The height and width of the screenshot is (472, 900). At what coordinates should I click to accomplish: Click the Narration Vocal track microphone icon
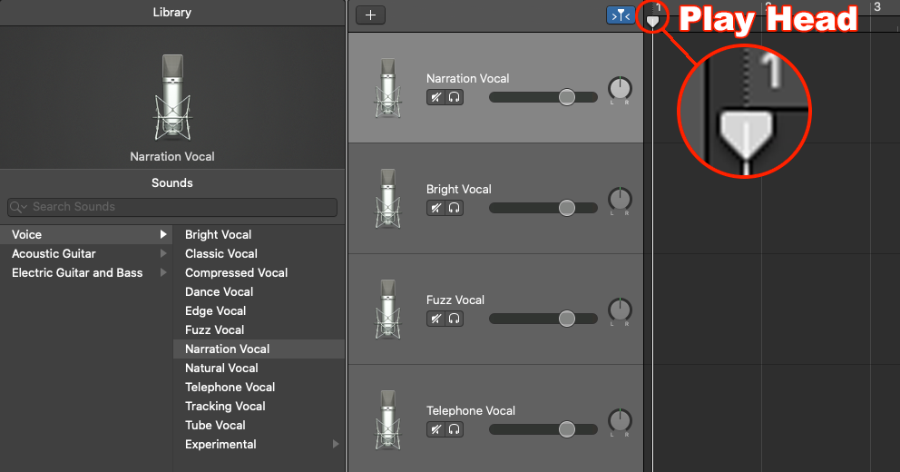coord(388,88)
